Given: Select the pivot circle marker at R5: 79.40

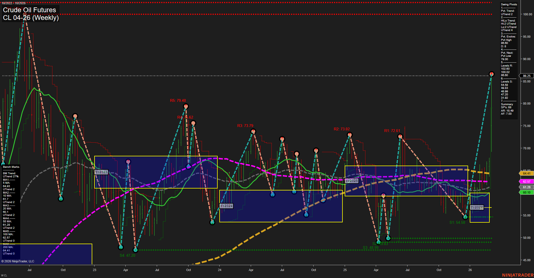Looking at the screenshot, I should click(186, 106).
